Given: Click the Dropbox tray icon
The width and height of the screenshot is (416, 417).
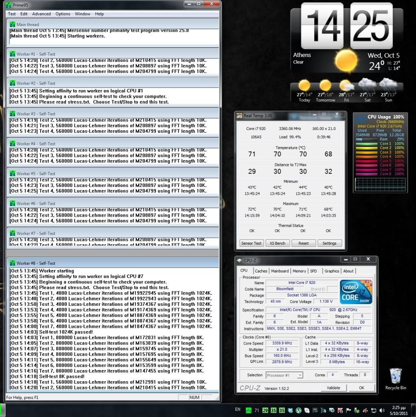Looking at the screenshot, I should 290,410.
